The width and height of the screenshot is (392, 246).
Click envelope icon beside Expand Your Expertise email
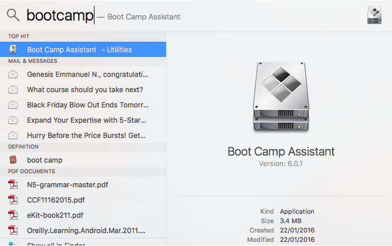(x=13, y=120)
